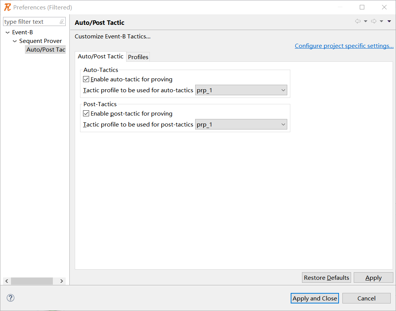
Task: Go forward using the right arrow icon
Action: (373, 21)
